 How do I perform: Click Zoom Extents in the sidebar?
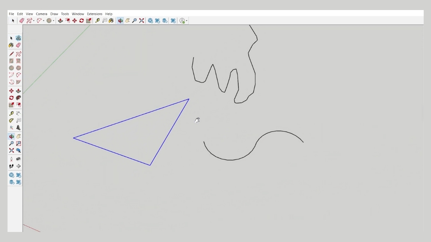tap(11, 151)
